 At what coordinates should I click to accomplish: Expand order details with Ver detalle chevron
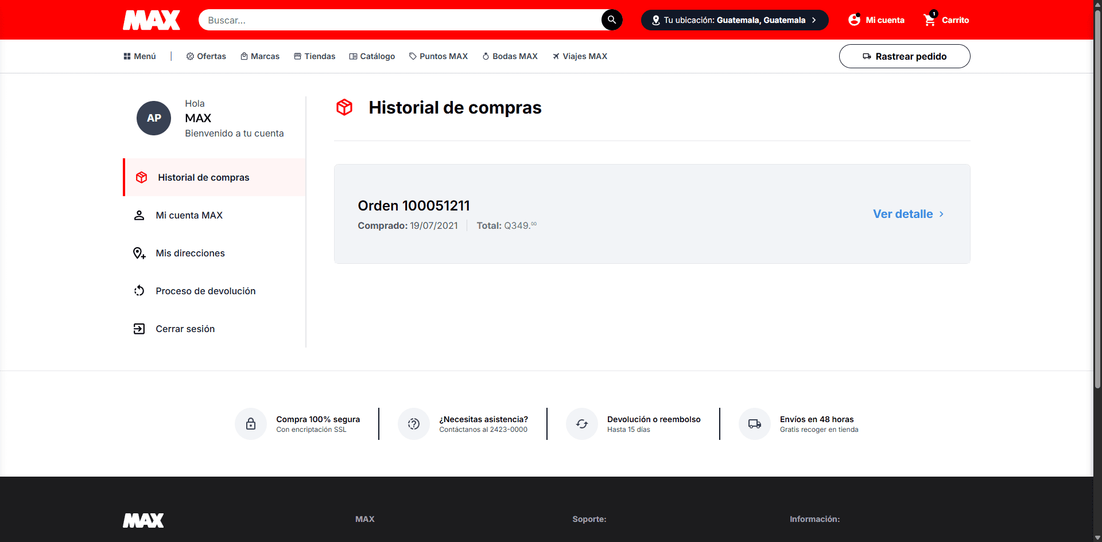click(x=941, y=214)
